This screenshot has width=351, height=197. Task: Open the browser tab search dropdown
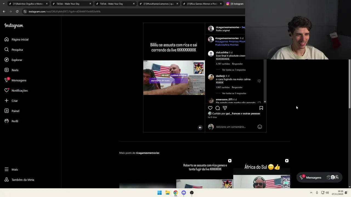click(x=3, y=4)
